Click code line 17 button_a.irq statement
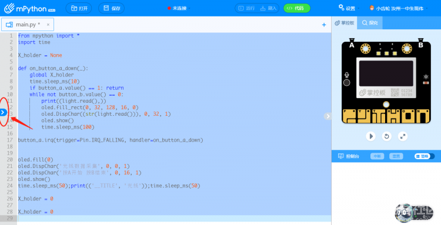 (111, 140)
